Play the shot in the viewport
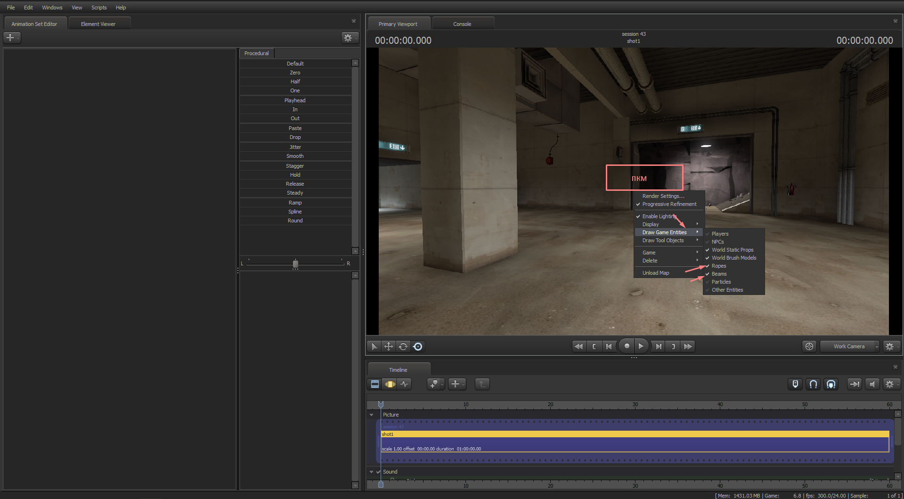The image size is (904, 499). click(641, 346)
